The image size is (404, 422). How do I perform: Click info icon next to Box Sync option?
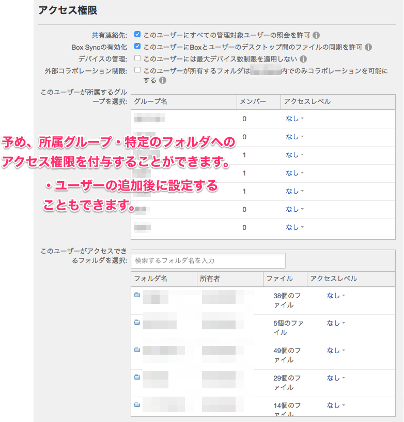pyautogui.click(x=368, y=47)
